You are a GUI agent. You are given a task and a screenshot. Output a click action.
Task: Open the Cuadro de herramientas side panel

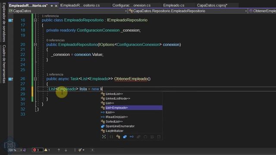click(4, 64)
